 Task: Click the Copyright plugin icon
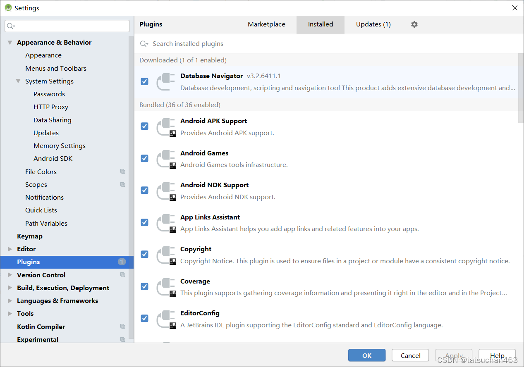click(166, 255)
